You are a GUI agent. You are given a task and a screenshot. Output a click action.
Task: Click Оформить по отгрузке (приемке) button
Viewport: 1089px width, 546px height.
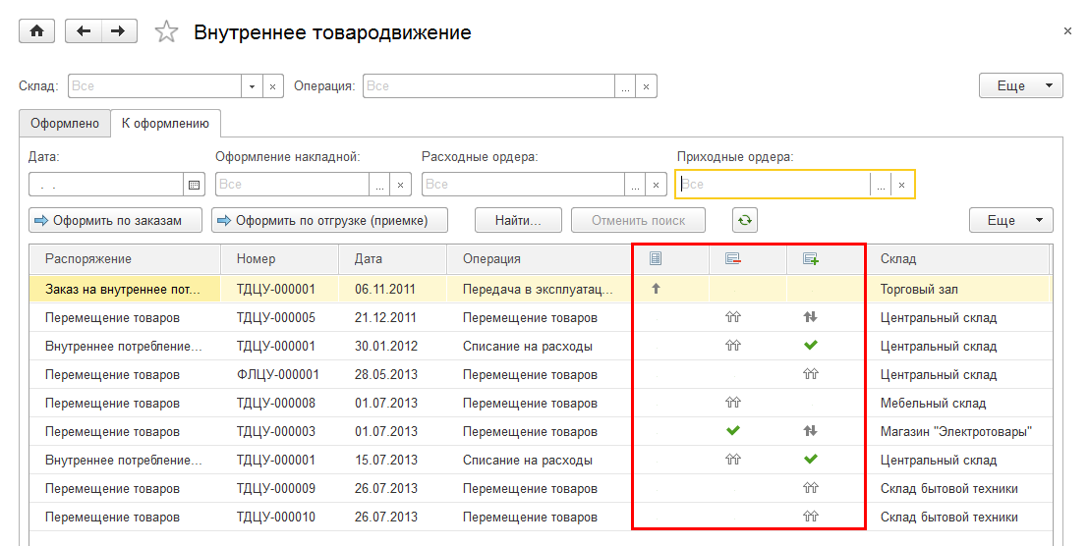click(x=330, y=221)
